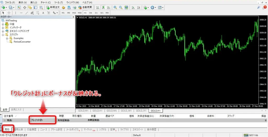Expand the indicators dropdown arrow
This screenshot has width=268, height=137.
tap(148, 8)
